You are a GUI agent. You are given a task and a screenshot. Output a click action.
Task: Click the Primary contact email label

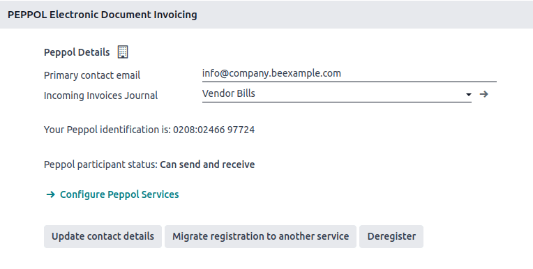coord(92,75)
